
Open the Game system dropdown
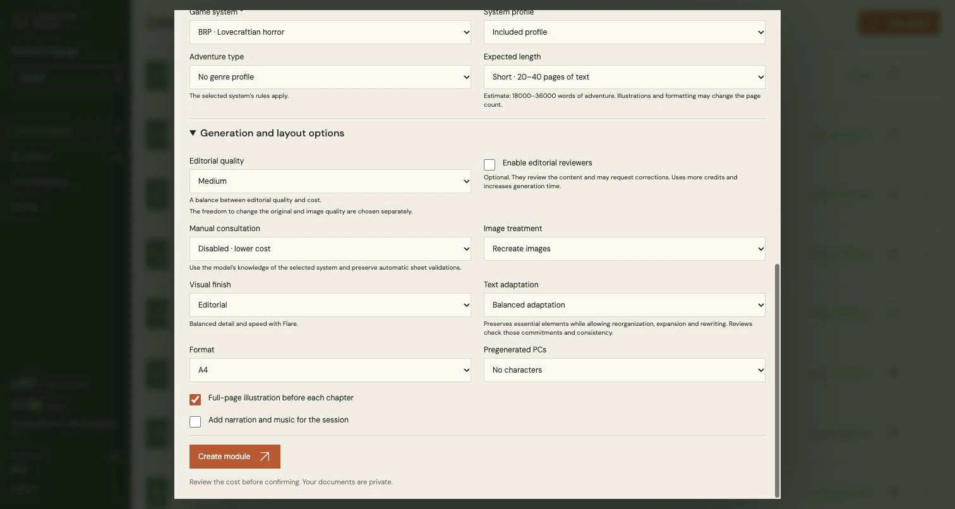click(330, 32)
